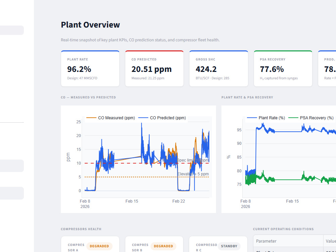Click the Elevated ≥ 5 ppm annotation
This screenshot has width=336, height=252.
[x=193, y=174]
